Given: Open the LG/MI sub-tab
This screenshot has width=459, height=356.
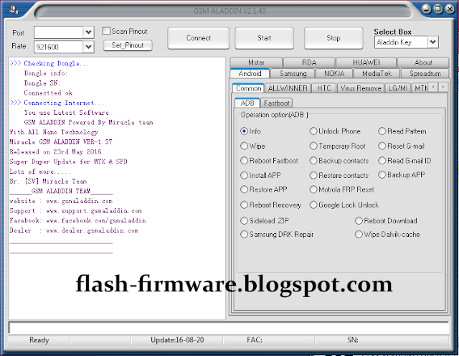Looking at the screenshot, I should click(x=397, y=88).
